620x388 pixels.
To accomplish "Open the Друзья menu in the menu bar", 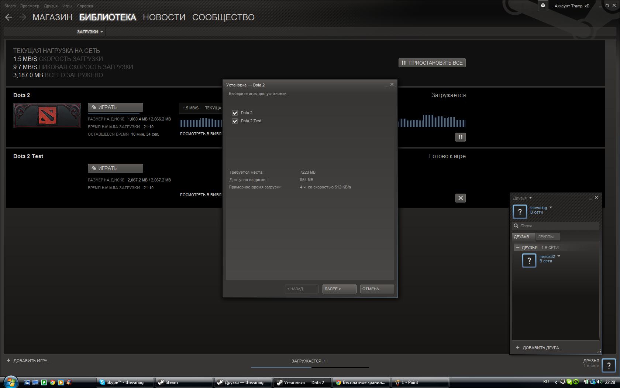I will pyautogui.click(x=51, y=6).
